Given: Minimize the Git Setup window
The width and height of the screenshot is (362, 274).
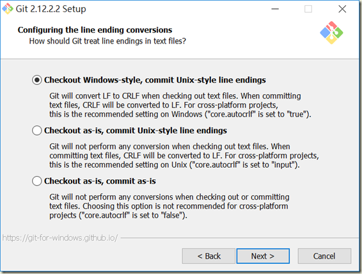Looking at the screenshot, I should coord(275,9).
